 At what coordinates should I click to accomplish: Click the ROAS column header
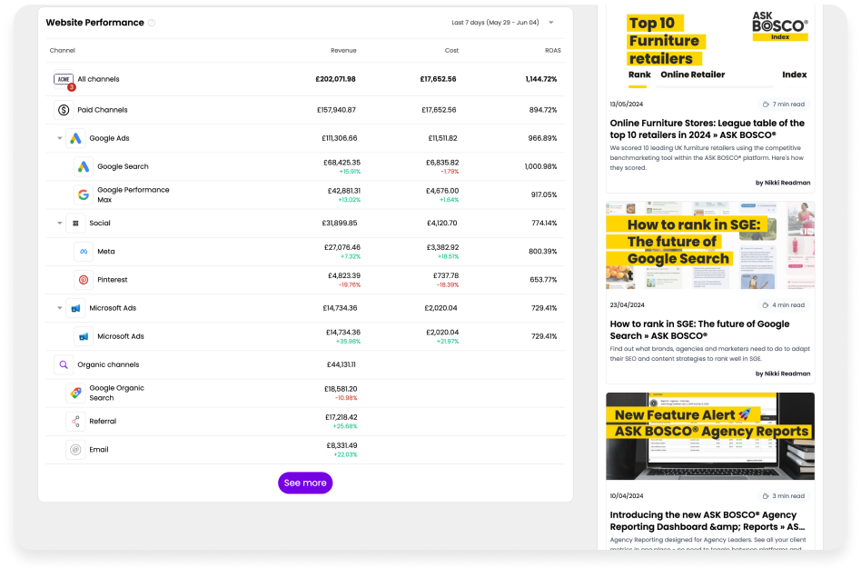552,51
